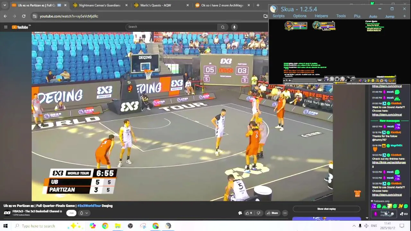
Task: Open Tools menu in Skua
Action: (x=341, y=16)
